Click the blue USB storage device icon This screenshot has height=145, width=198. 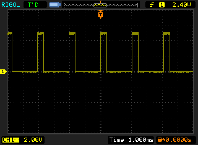pos(54,5)
